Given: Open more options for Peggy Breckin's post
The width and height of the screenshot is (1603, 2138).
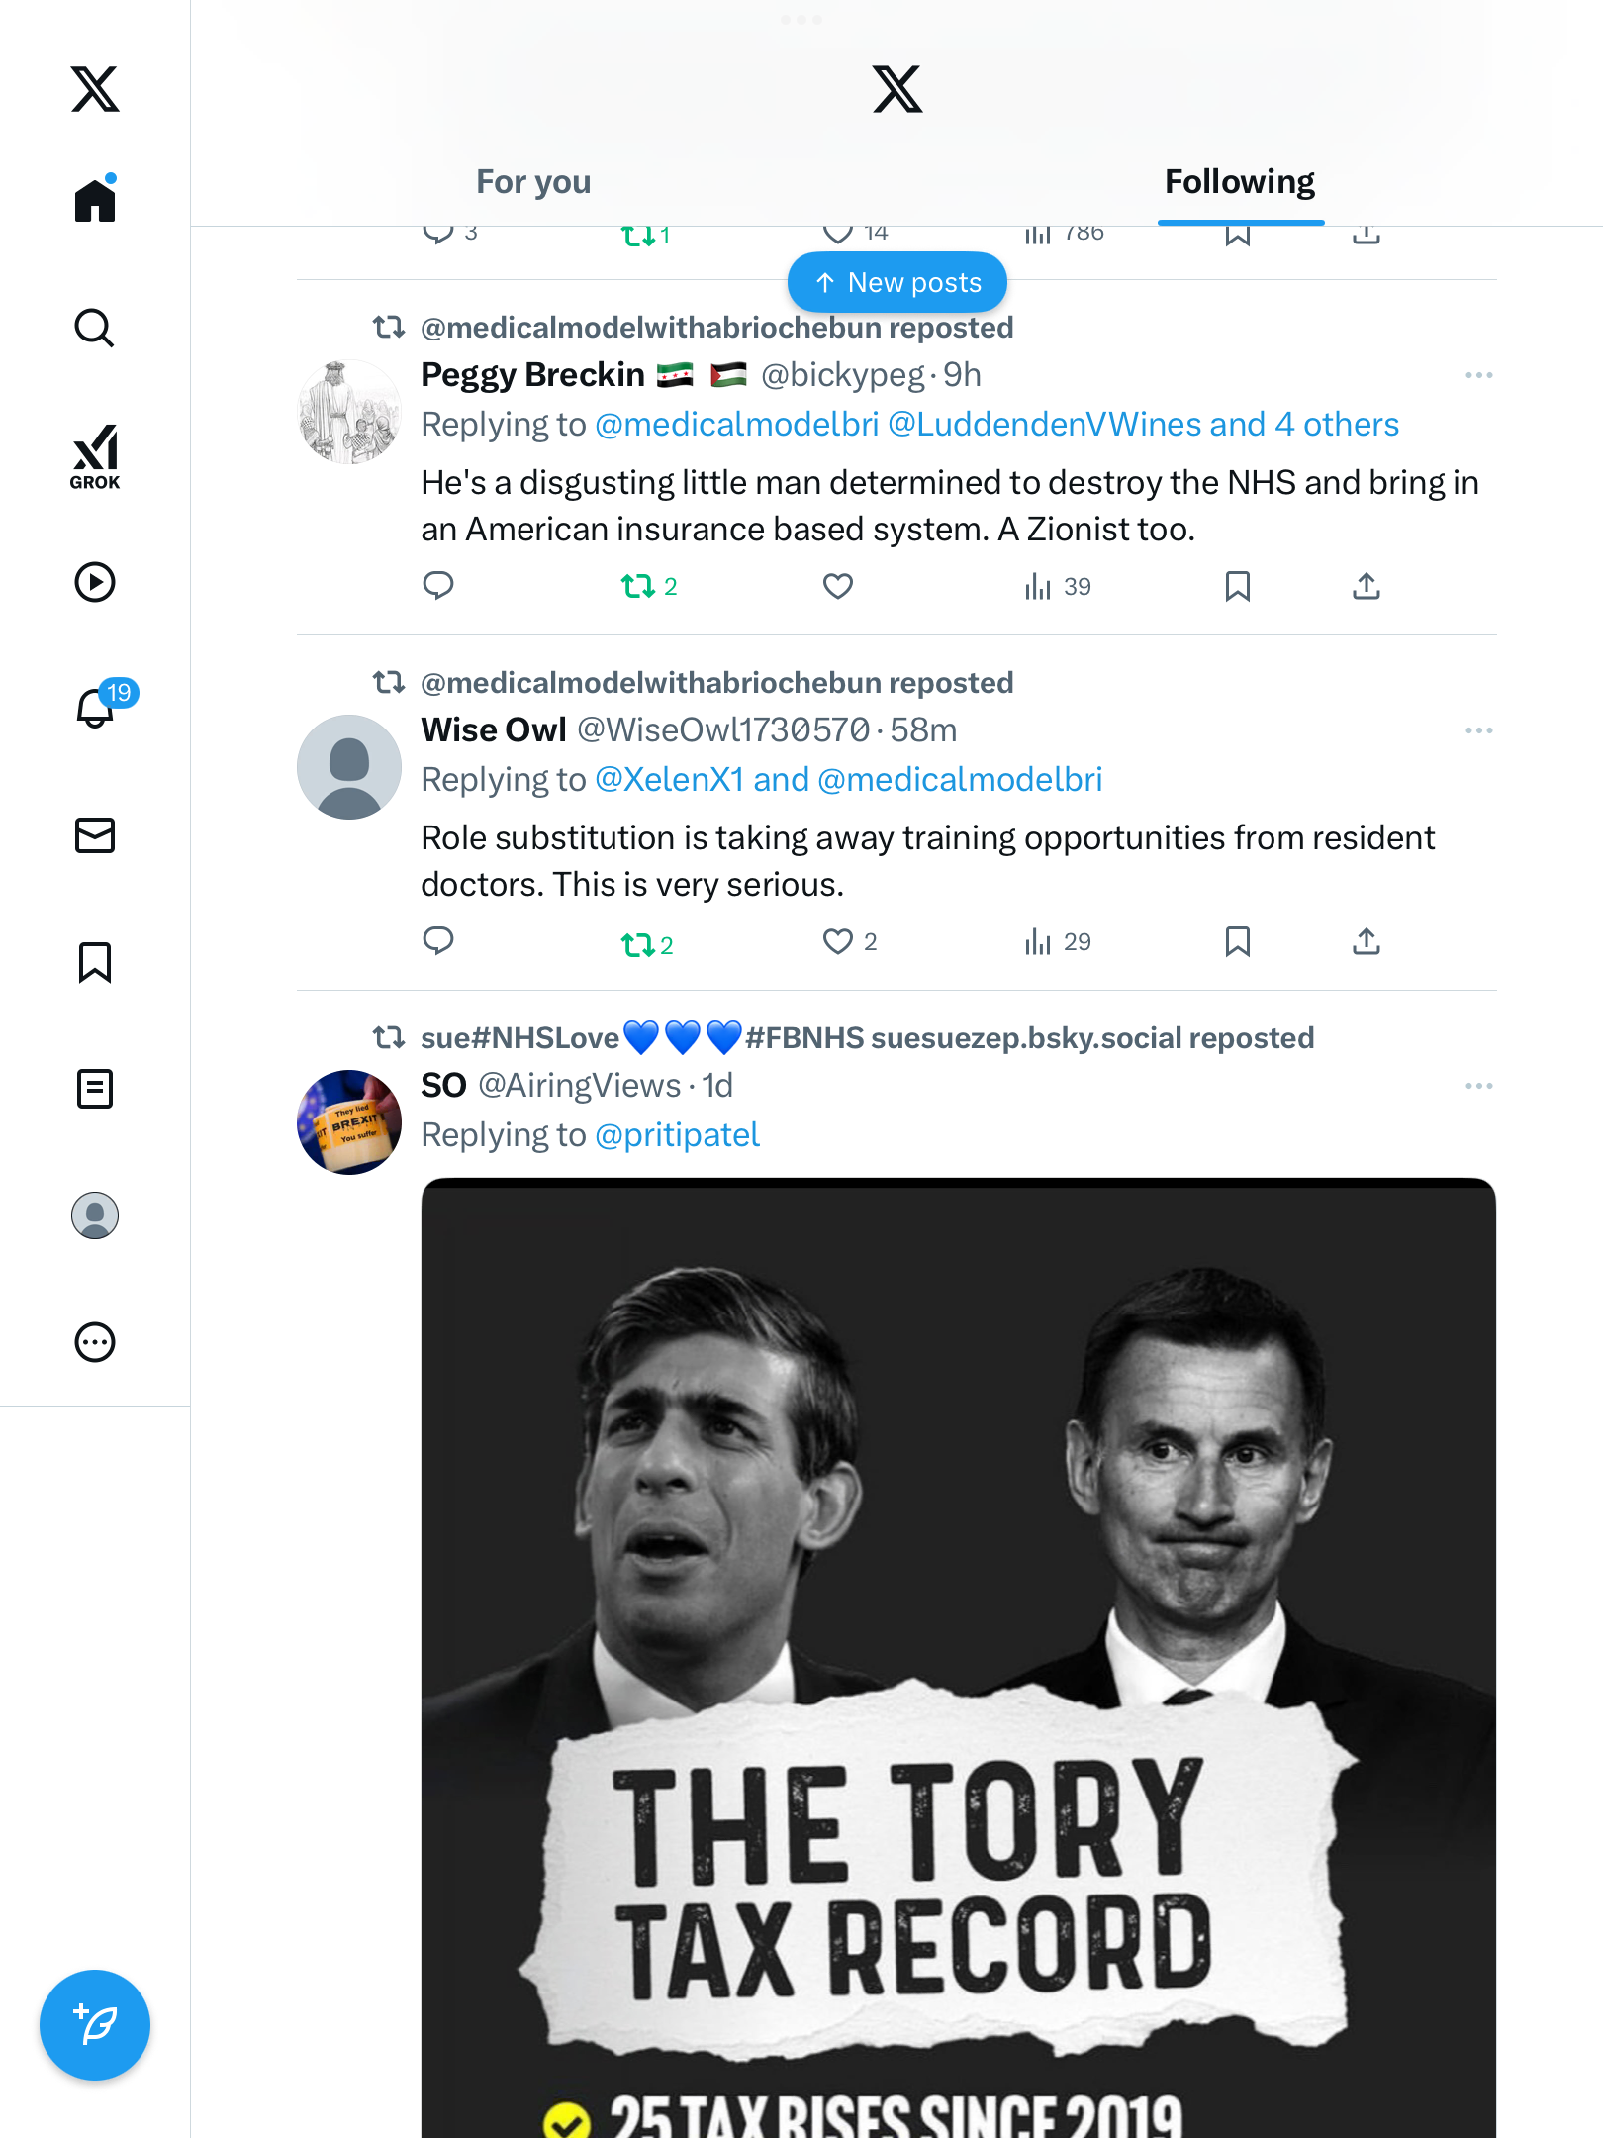Looking at the screenshot, I should [1478, 375].
